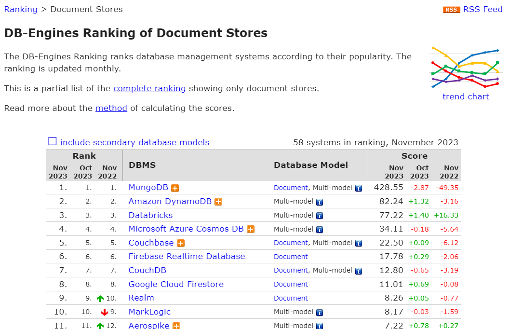Click MongoDB score 428.55

pyautogui.click(x=388, y=187)
